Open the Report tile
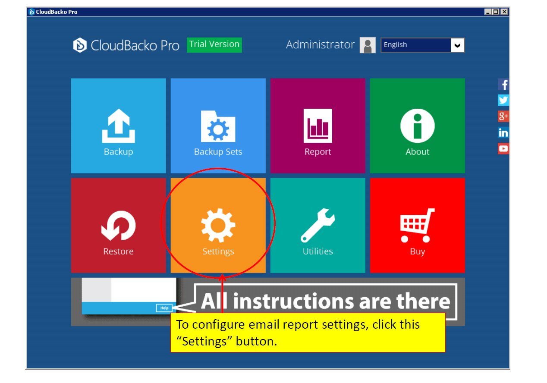547x383 pixels. click(318, 126)
